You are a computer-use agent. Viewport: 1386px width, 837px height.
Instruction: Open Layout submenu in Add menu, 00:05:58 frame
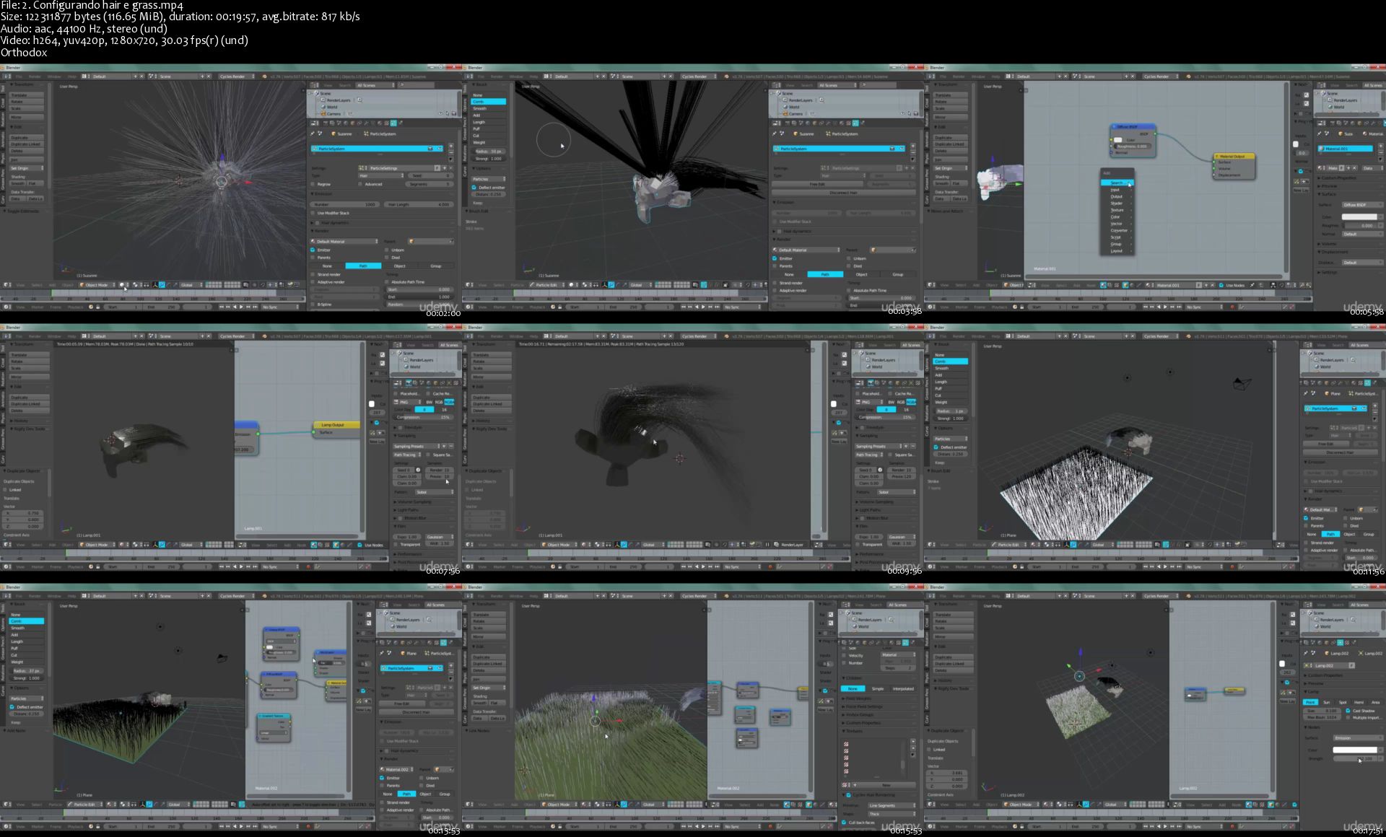coord(1117,250)
